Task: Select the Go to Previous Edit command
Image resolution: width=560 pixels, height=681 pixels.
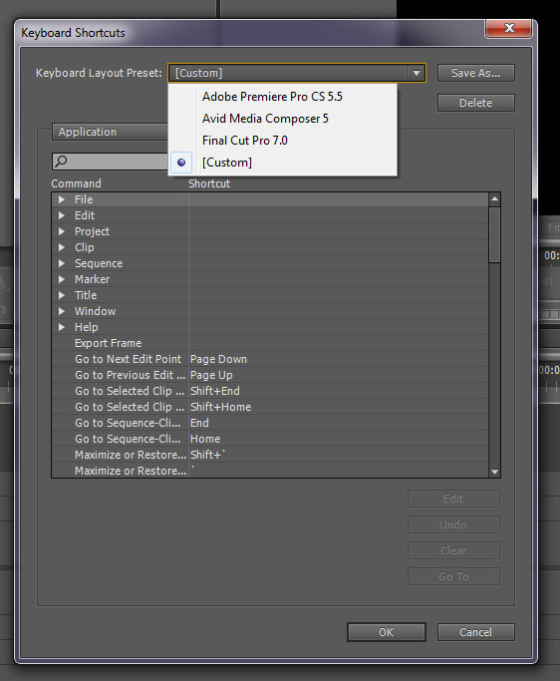Action: click(x=130, y=375)
